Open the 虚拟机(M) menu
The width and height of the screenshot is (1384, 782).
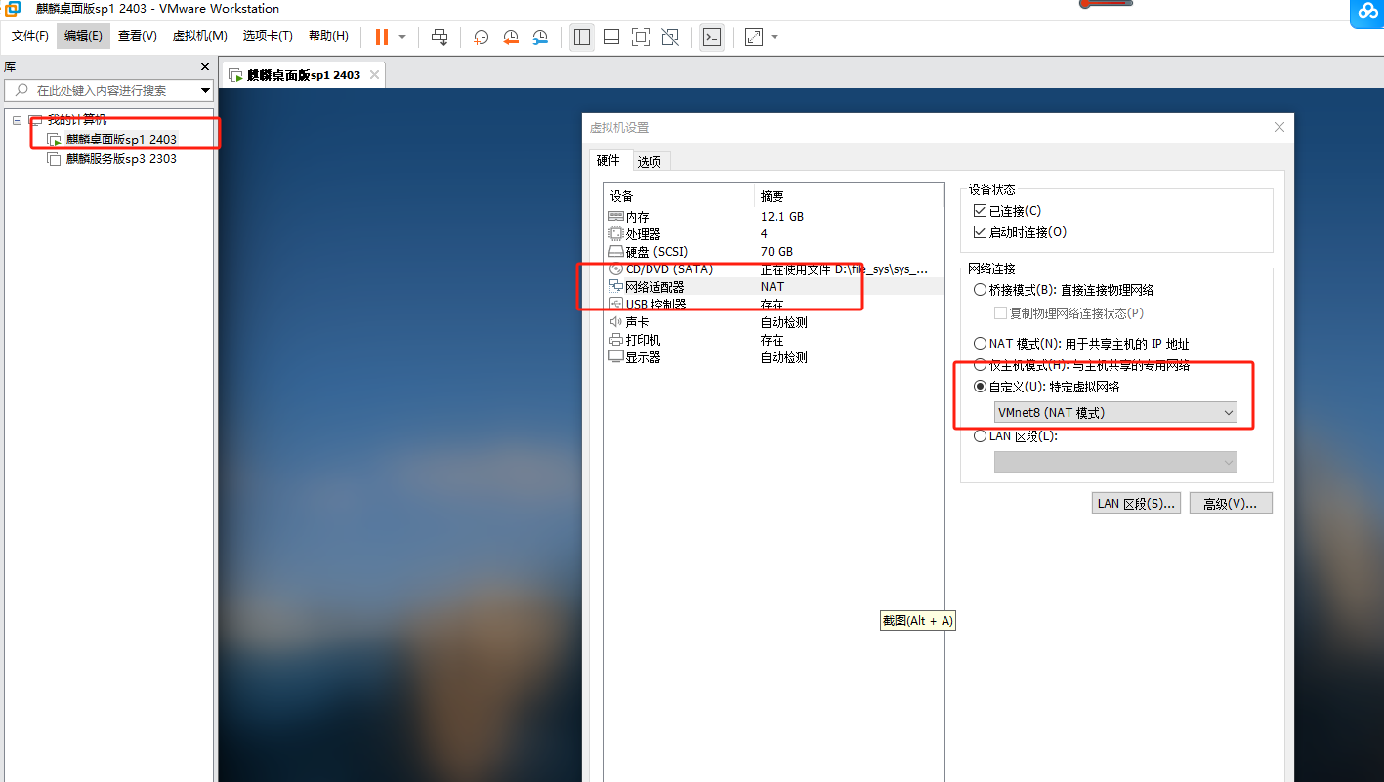pos(199,36)
